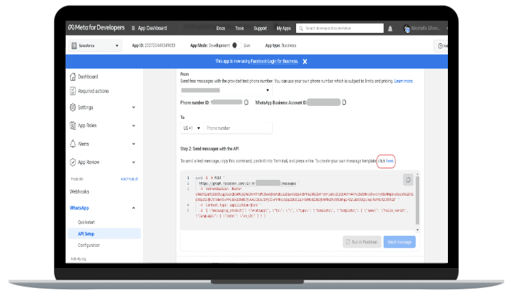
Task: Click the Run in Postman button
Action: coord(362,242)
